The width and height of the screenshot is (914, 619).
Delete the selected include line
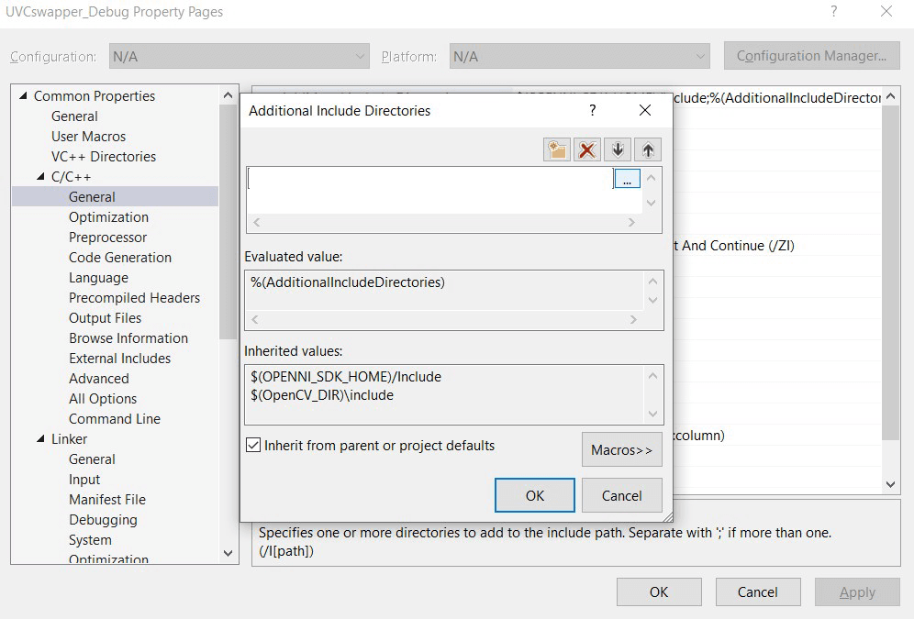[x=587, y=150]
